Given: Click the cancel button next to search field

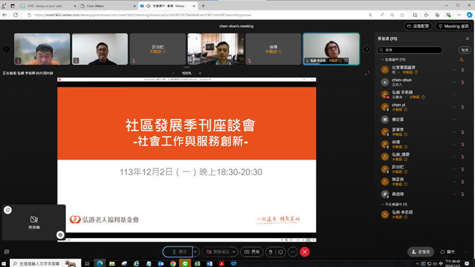Looking at the screenshot, I should (465, 50).
